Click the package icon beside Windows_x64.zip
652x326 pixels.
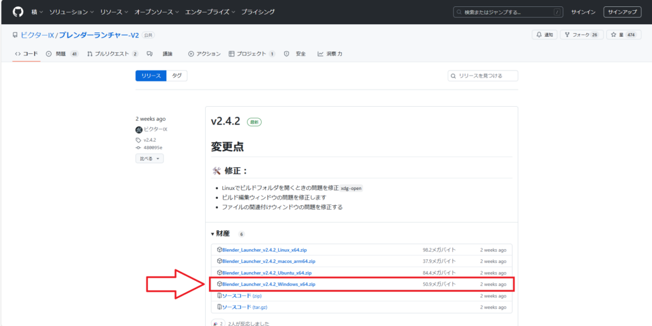pyautogui.click(x=220, y=284)
